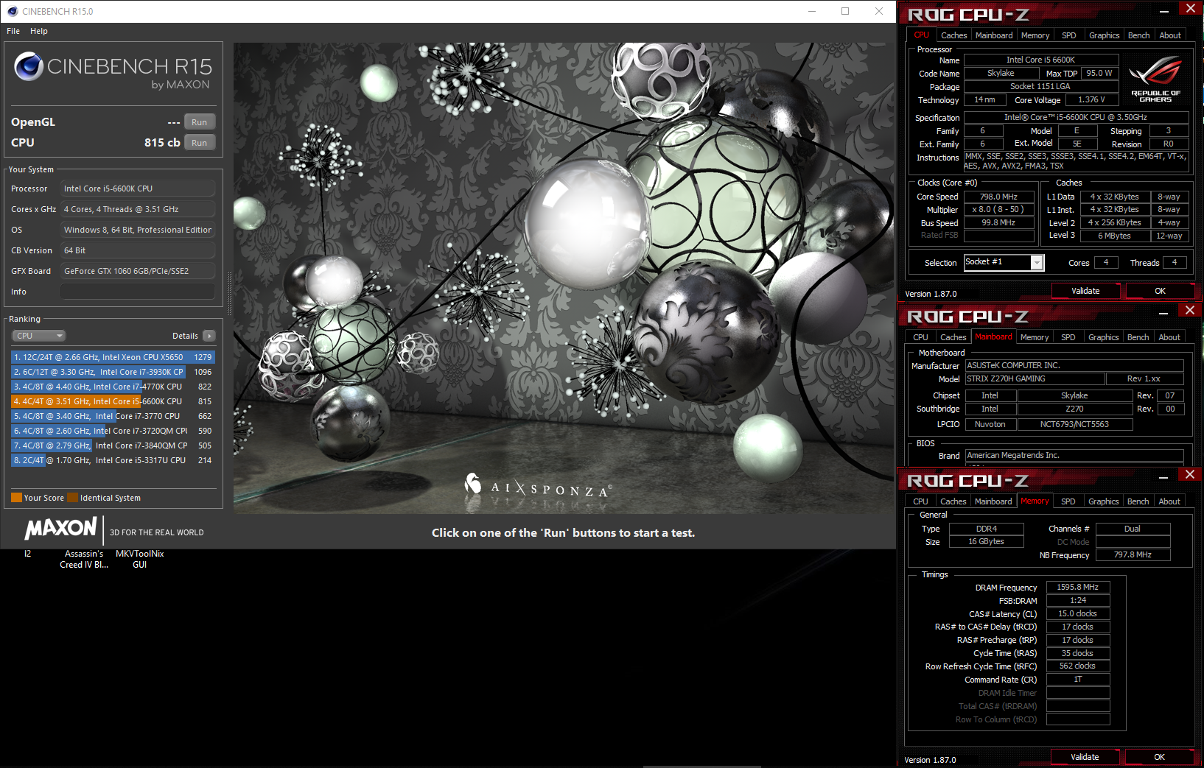
Task: Run the CPU benchmark test
Action: (x=199, y=143)
